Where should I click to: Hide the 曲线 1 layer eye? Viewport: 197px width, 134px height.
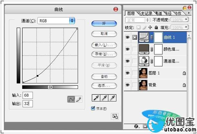(x=128, y=37)
